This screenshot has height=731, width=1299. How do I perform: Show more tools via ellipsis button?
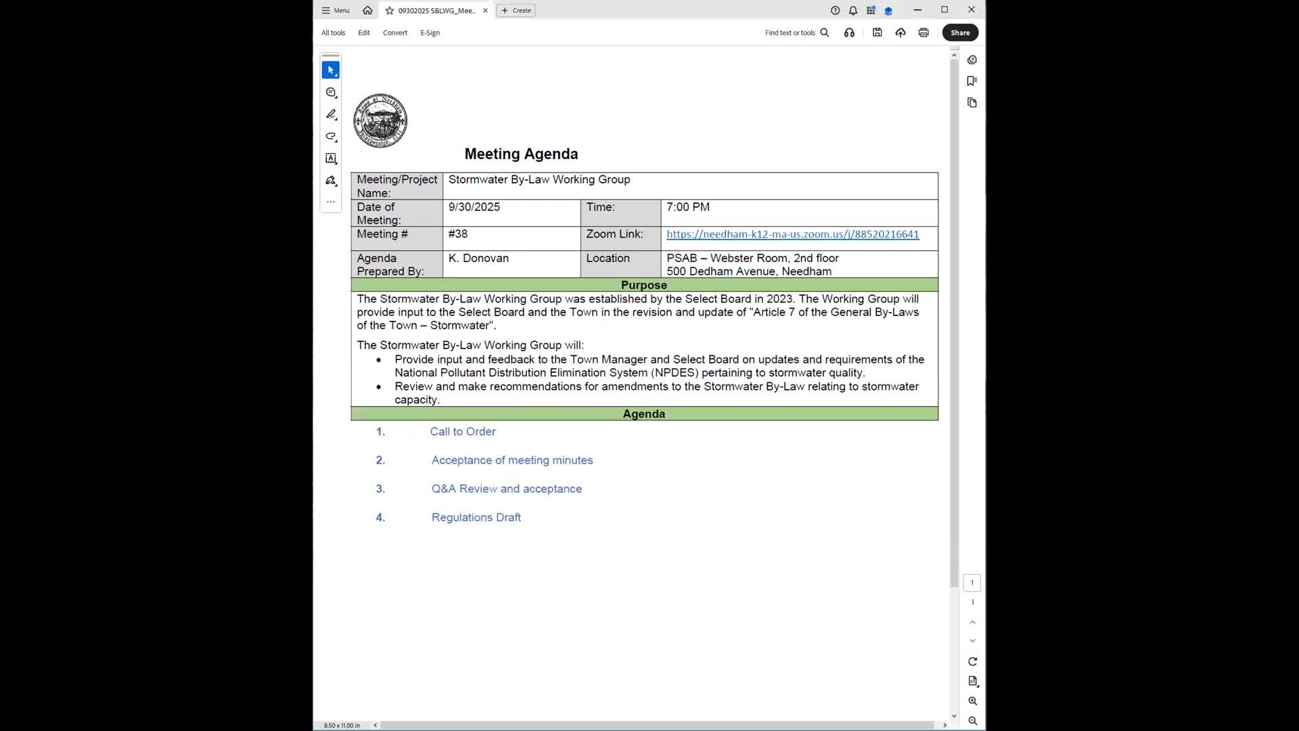[331, 202]
